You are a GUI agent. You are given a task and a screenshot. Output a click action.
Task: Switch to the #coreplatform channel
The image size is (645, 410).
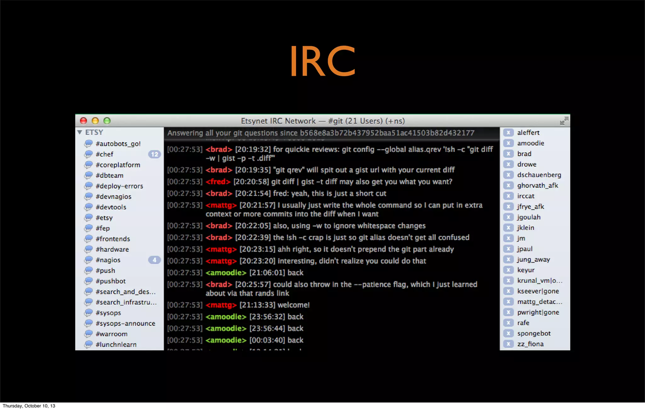118,165
